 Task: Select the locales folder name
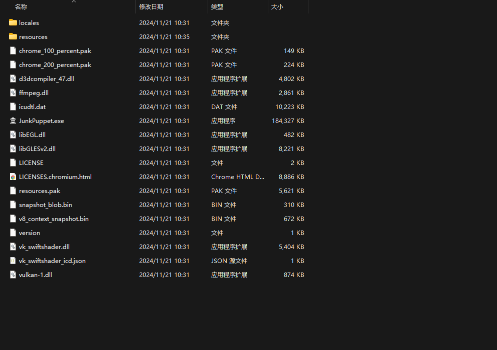click(x=29, y=23)
